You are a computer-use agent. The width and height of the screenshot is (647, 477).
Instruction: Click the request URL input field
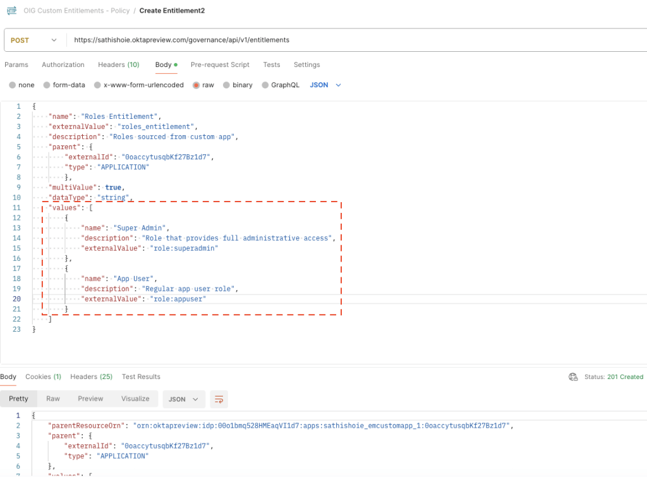(355, 40)
